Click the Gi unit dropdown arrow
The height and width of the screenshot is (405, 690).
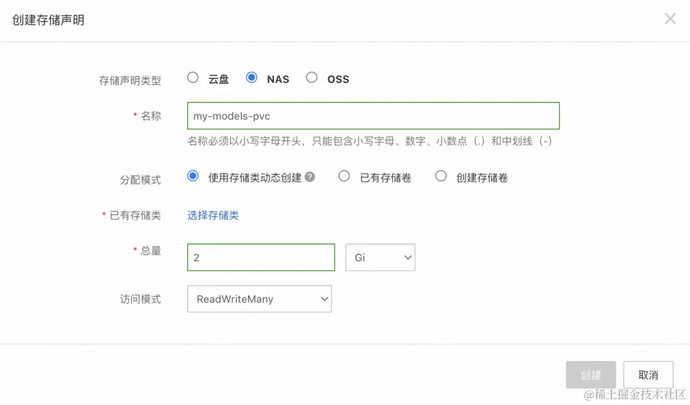408,257
